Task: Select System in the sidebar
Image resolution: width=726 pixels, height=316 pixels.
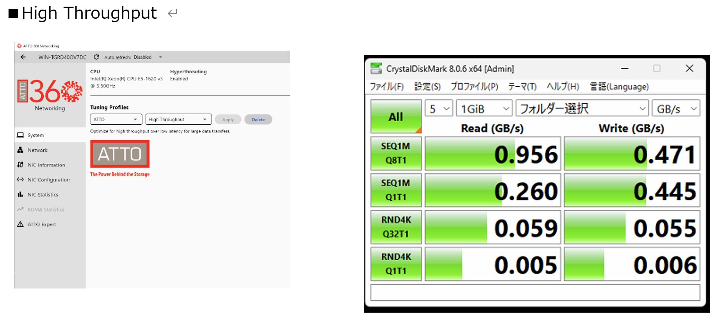Action: point(50,135)
